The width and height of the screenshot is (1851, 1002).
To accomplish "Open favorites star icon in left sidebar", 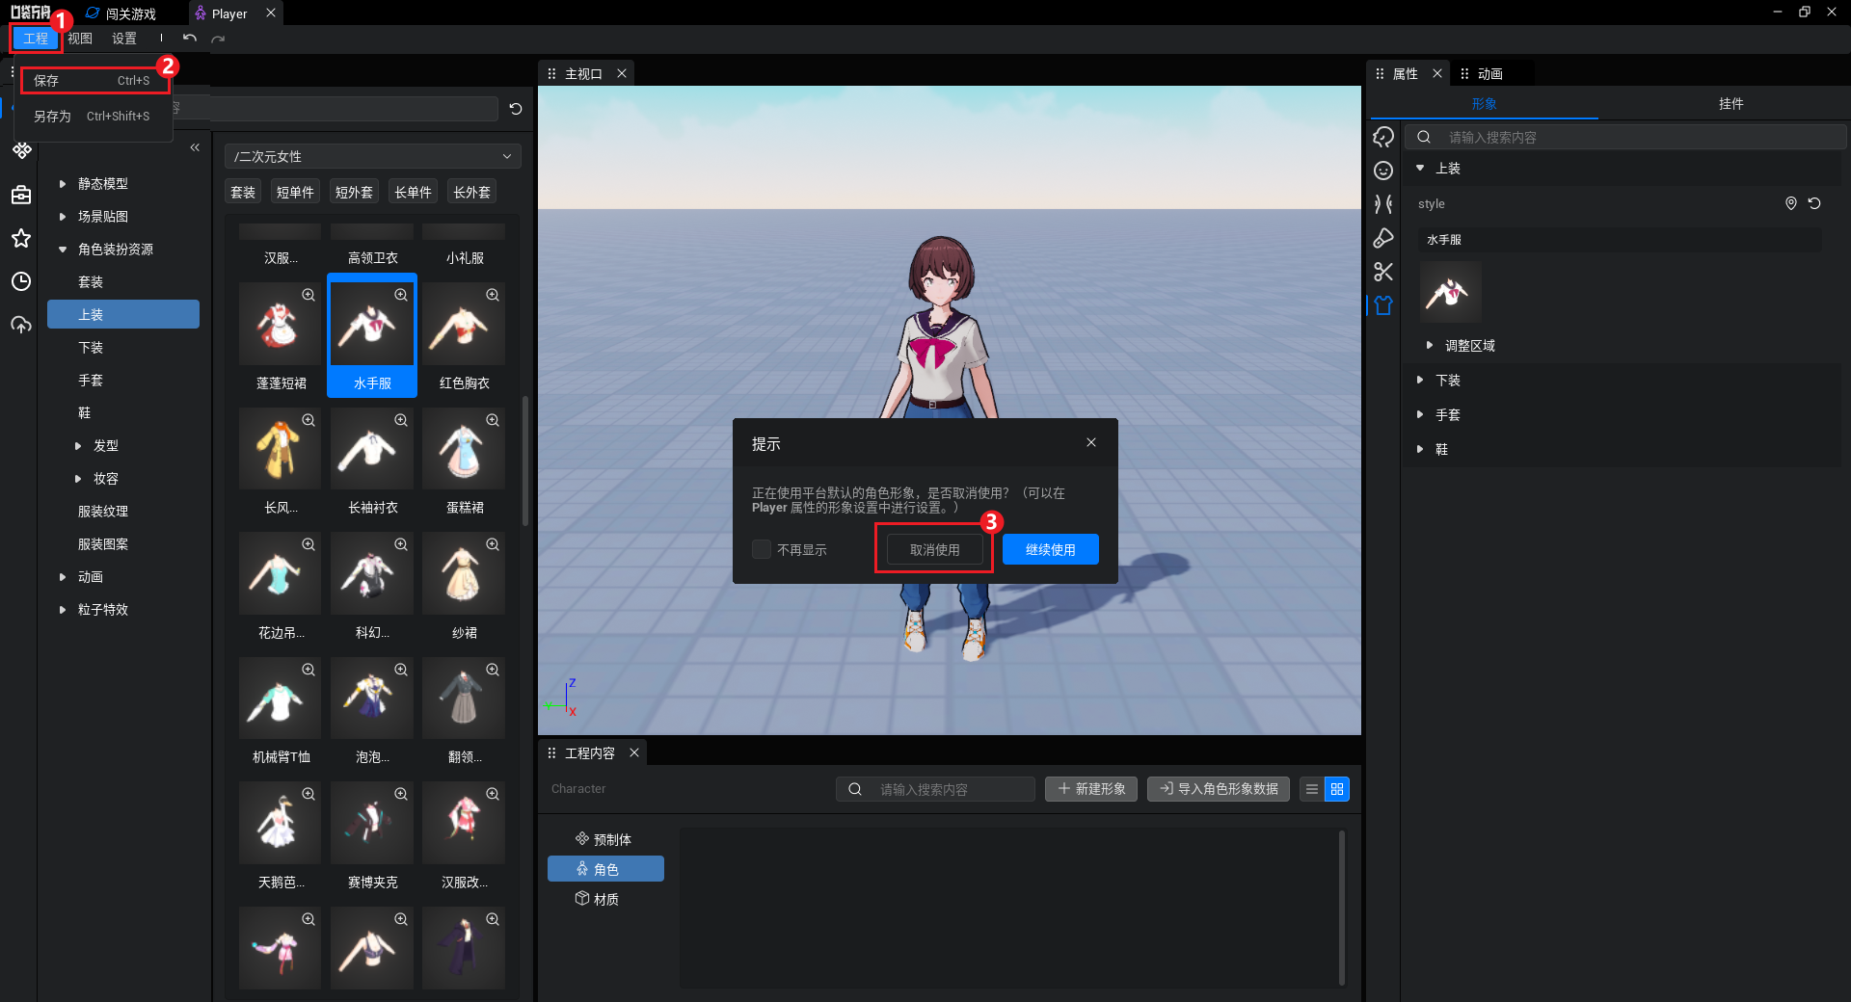I will click(x=21, y=238).
